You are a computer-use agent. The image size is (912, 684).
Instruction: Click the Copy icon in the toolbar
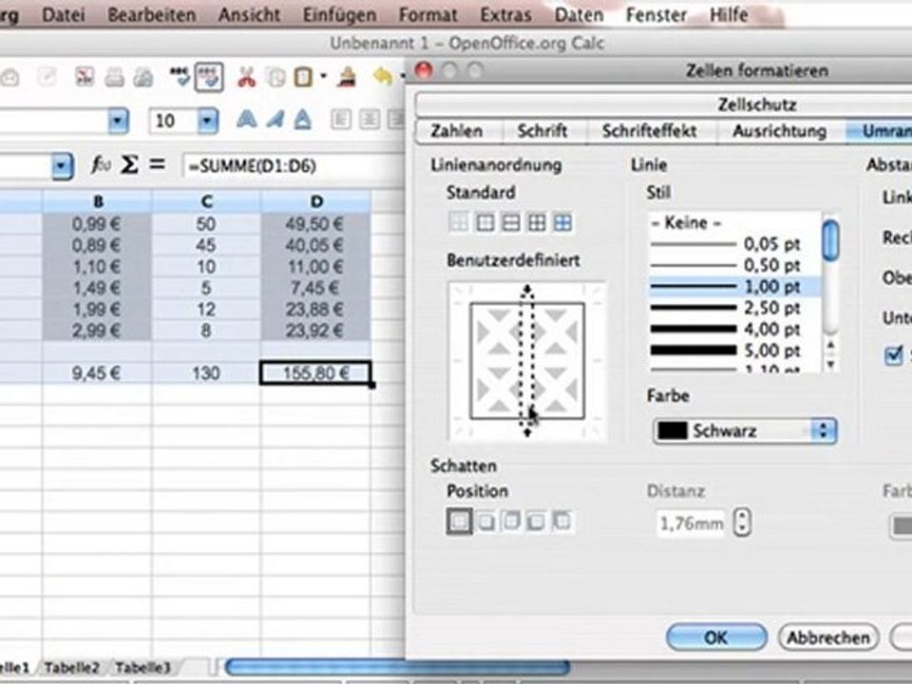pos(276,77)
